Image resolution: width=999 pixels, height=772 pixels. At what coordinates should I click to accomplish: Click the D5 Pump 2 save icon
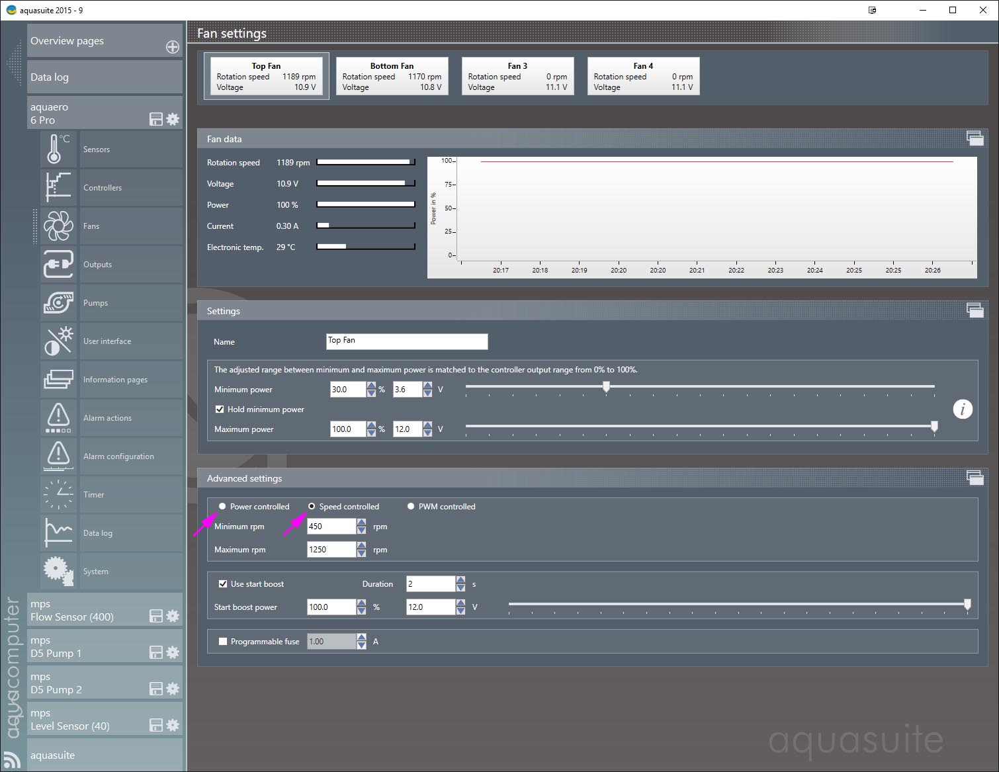[156, 689]
